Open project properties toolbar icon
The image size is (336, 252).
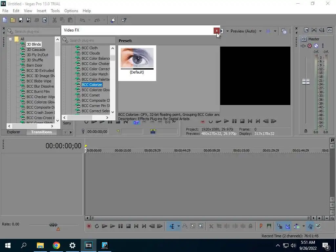44,20
